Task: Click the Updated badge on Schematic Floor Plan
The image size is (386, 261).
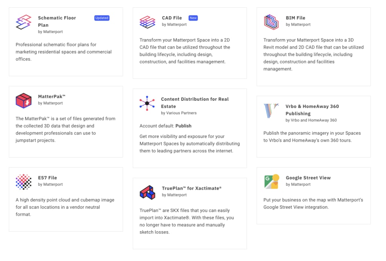Action: (x=102, y=18)
